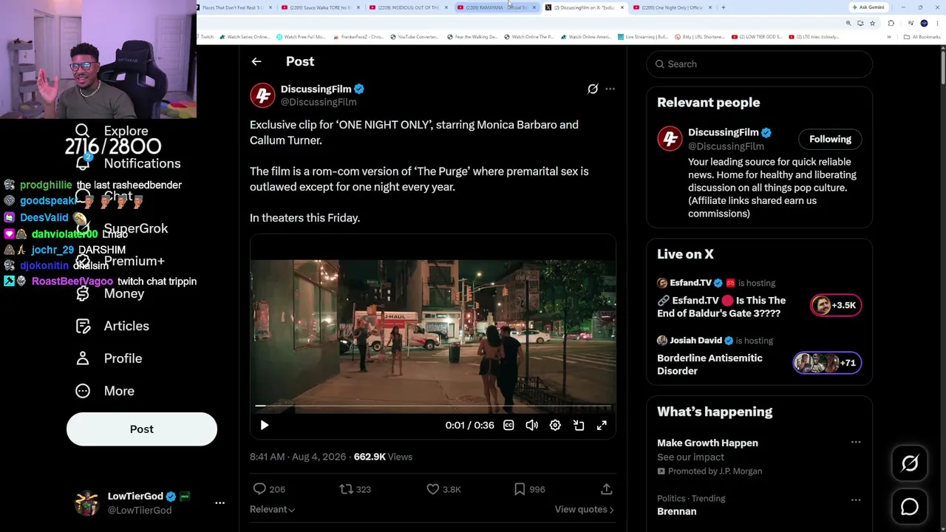Open the Brennan trending topic
This screenshot has width=946, height=532.
point(676,511)
